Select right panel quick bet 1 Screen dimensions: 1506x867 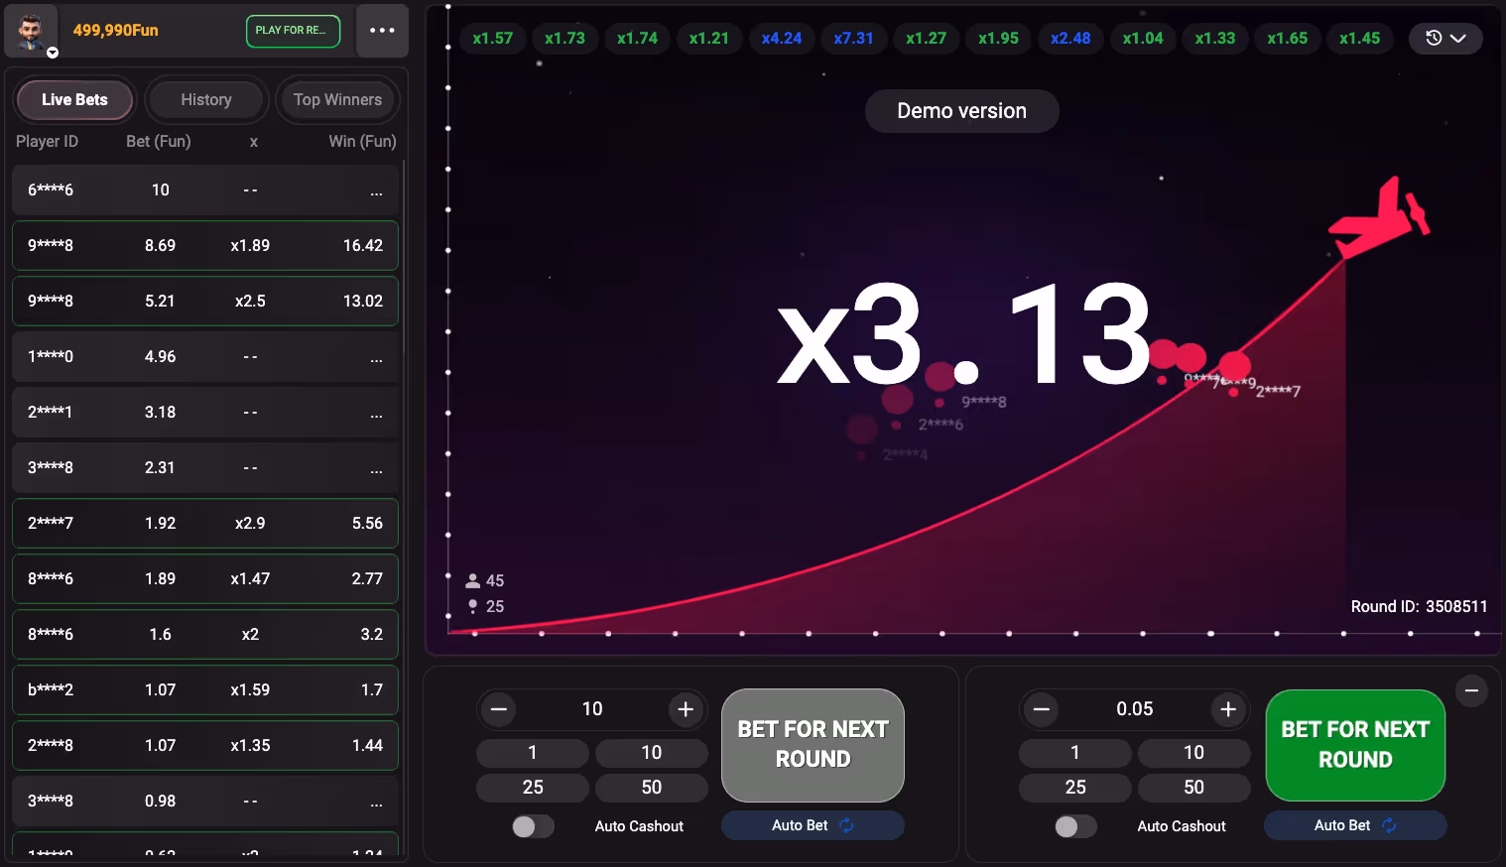(1075, 753)
